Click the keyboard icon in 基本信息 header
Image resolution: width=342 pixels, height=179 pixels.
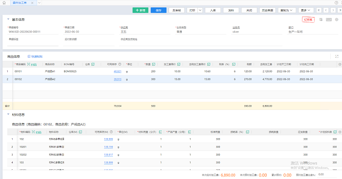click(329, 19)
